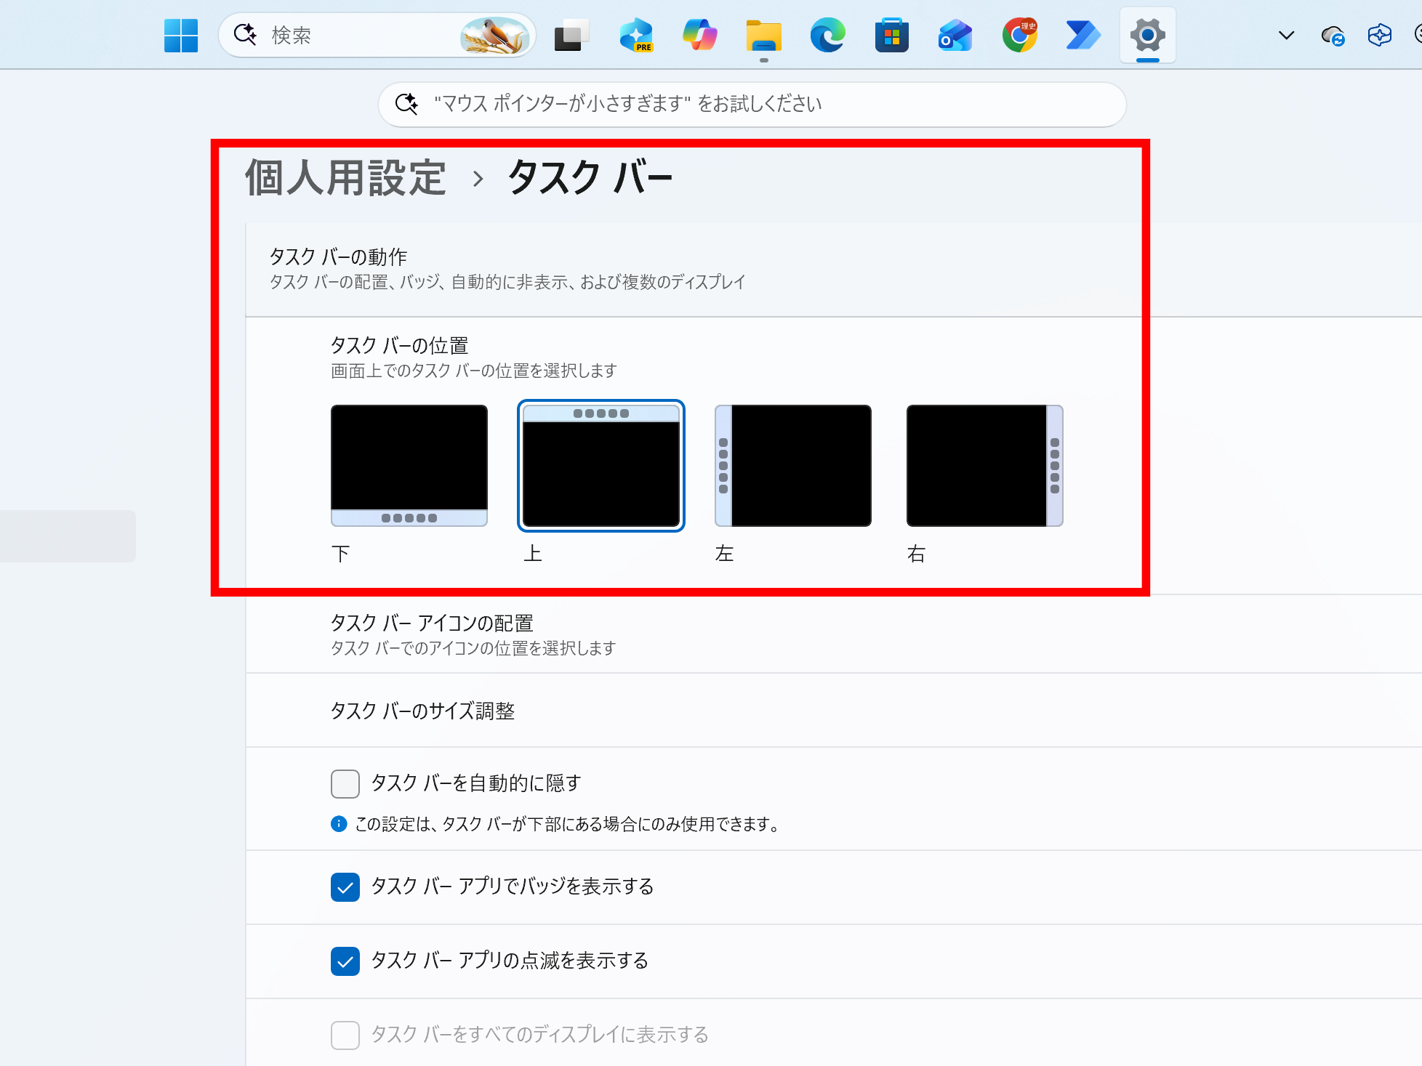Click the OneDrive cloud sync tray icon
This screenshot has height=1066, width=1422.
(1333, 36)
